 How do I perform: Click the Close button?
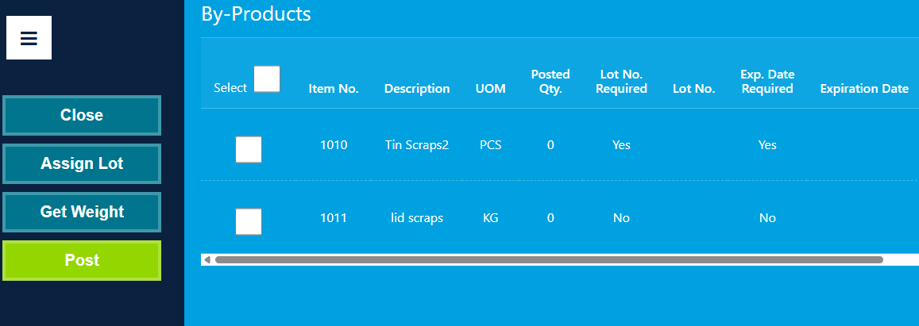point(82,115)
